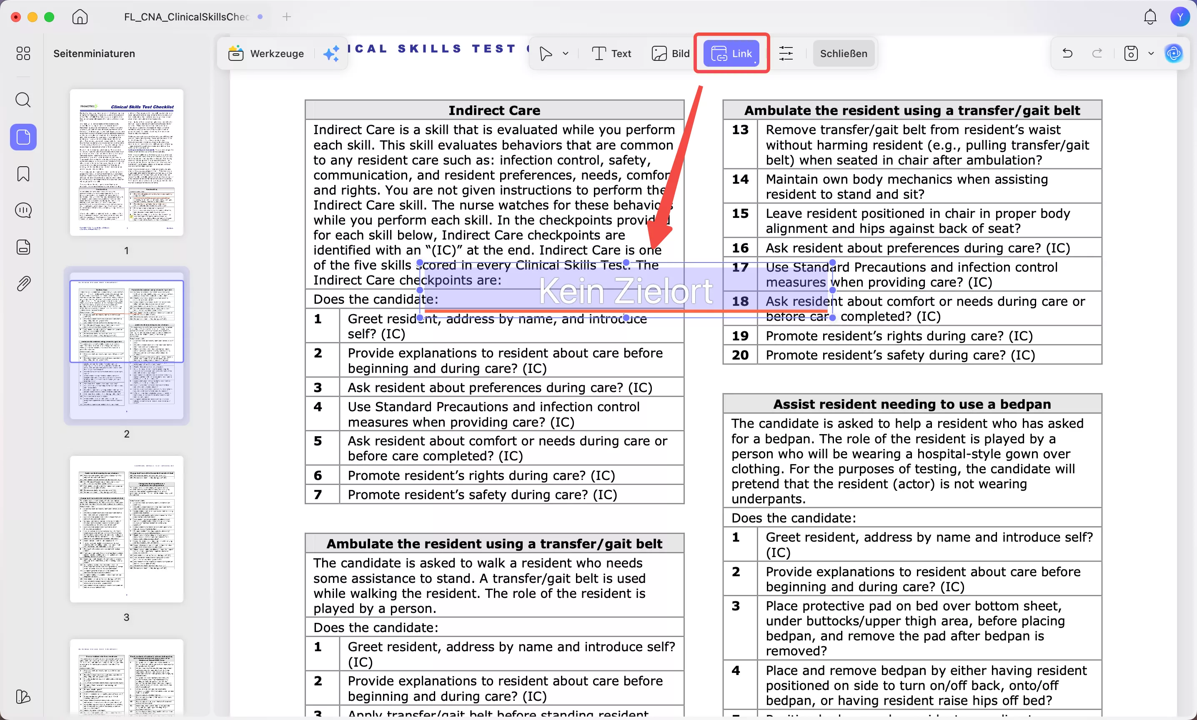Open page 1 thumbnail
The height and width of the screenshot is (720, 1197).
[x=127, y=162]
